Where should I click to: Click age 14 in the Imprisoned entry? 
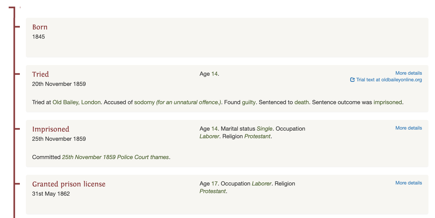(214, 129)
